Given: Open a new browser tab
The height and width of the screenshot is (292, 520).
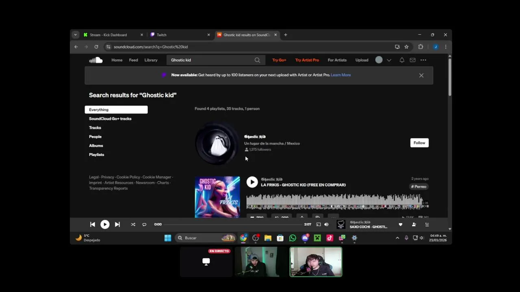Looking at the screenshot, I should (x=286, y=35).
